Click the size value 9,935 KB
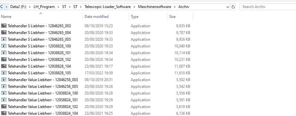The width and height of the screenshot is (296, 116). click(183, 26)
